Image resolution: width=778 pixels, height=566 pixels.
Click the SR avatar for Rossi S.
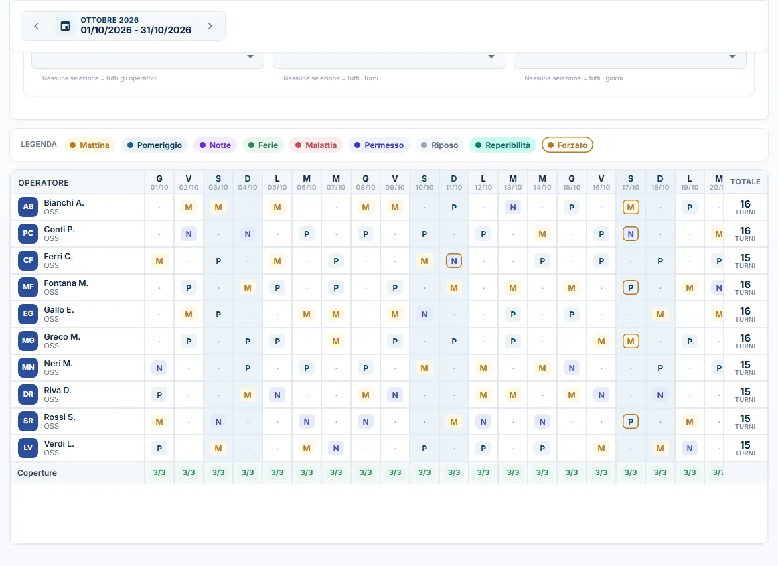[28, 421]
